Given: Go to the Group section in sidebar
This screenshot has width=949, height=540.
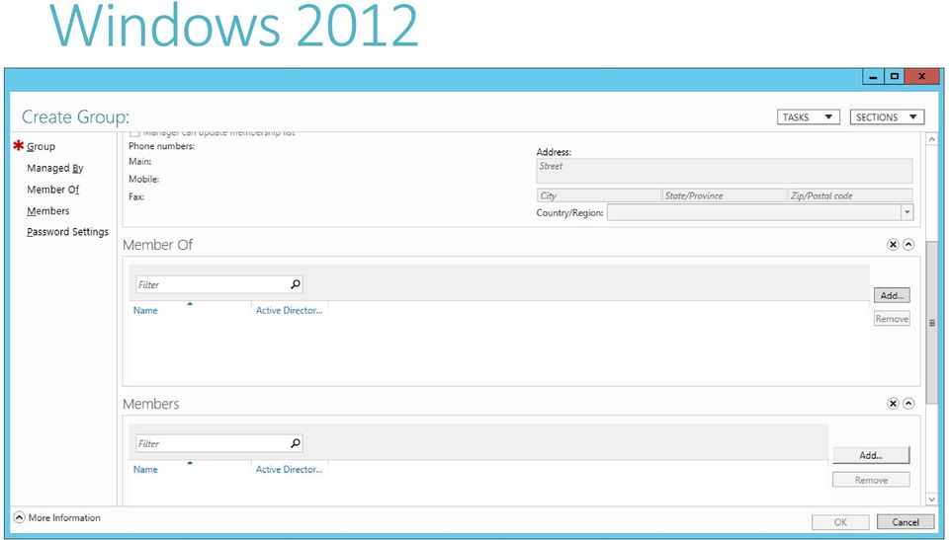Looking at the screenshot, I should [x=41, y=146].
